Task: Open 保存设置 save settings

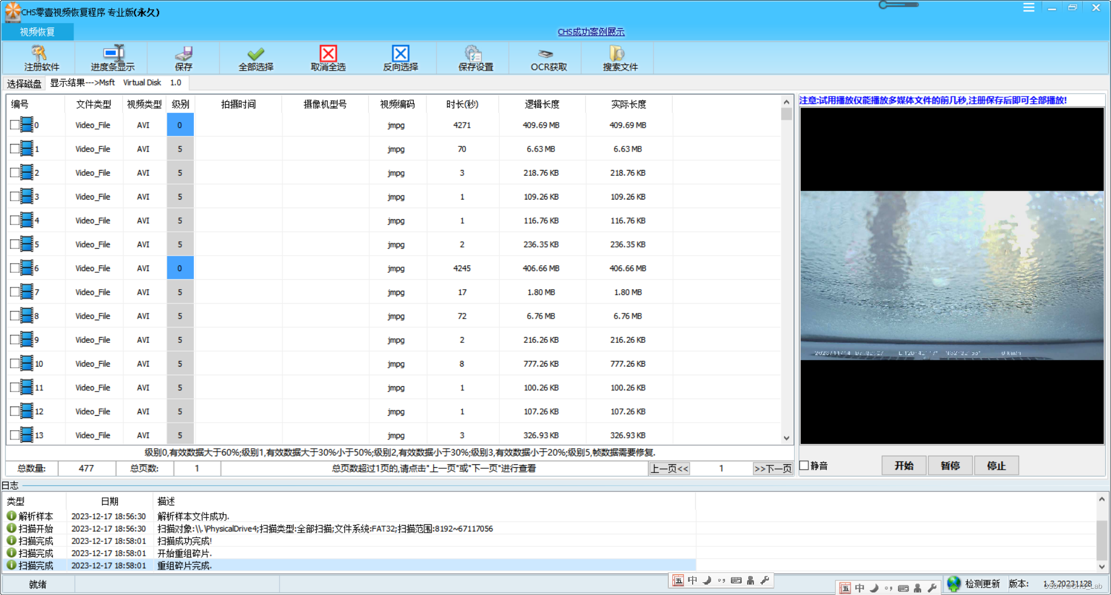Action: 475,58
